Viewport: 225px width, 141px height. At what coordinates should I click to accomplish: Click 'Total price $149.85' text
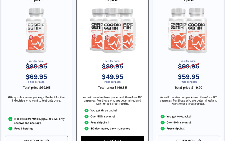click(x=112, y=88)
